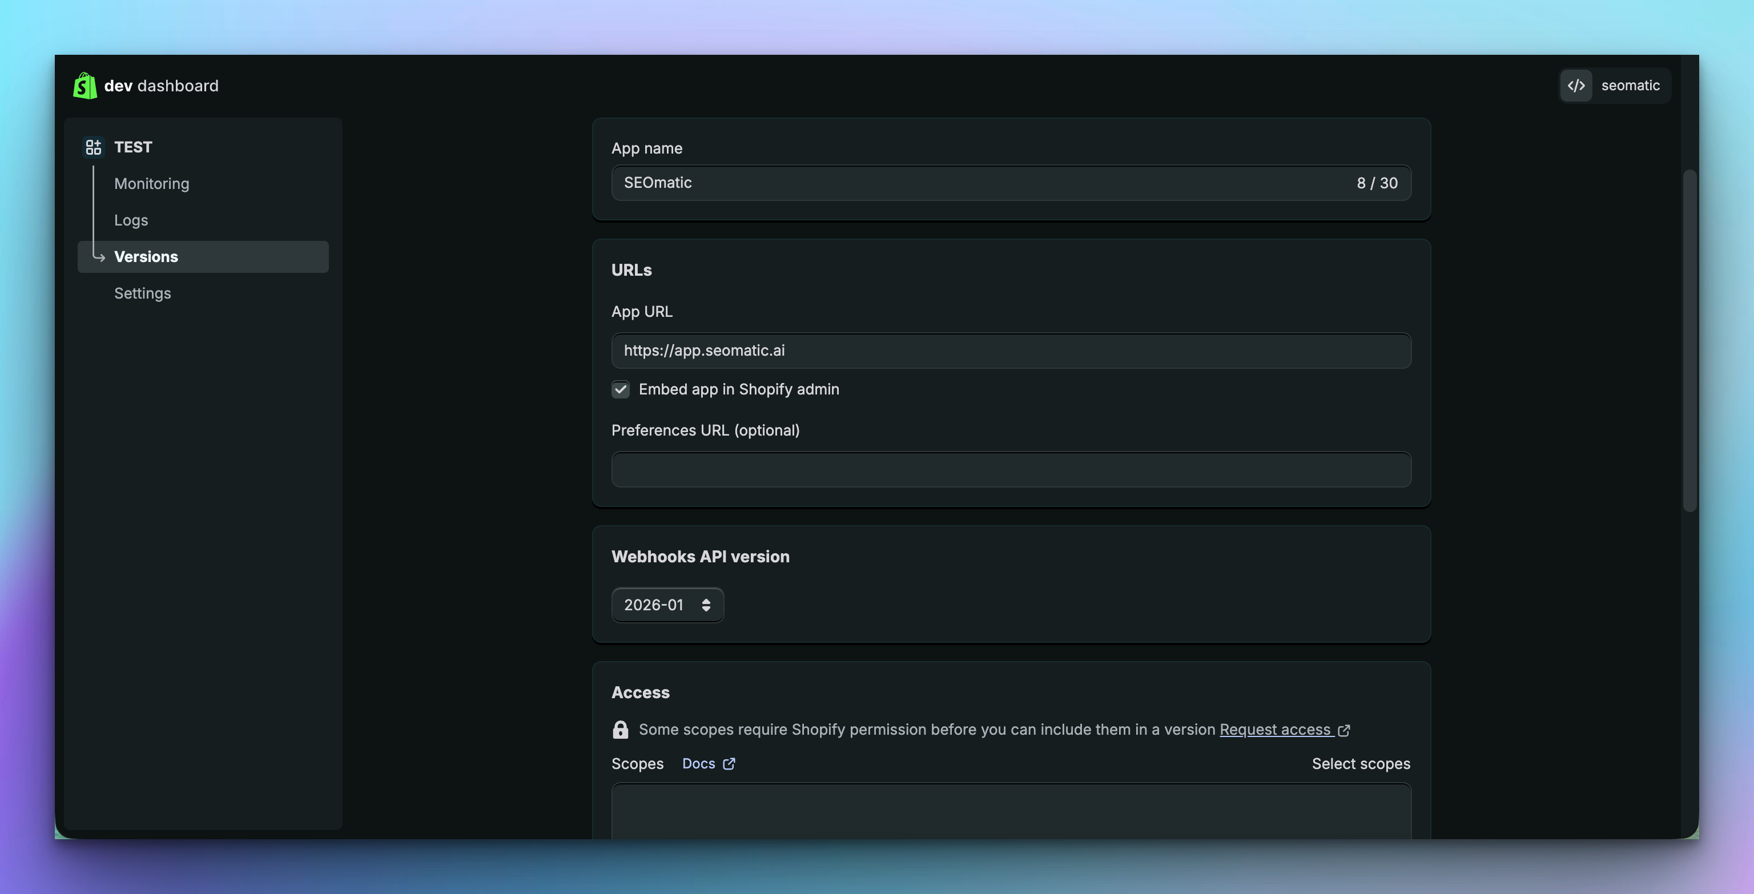Click the lock icon in Access section
The image size is (1754, 894).
click(620, 729)
